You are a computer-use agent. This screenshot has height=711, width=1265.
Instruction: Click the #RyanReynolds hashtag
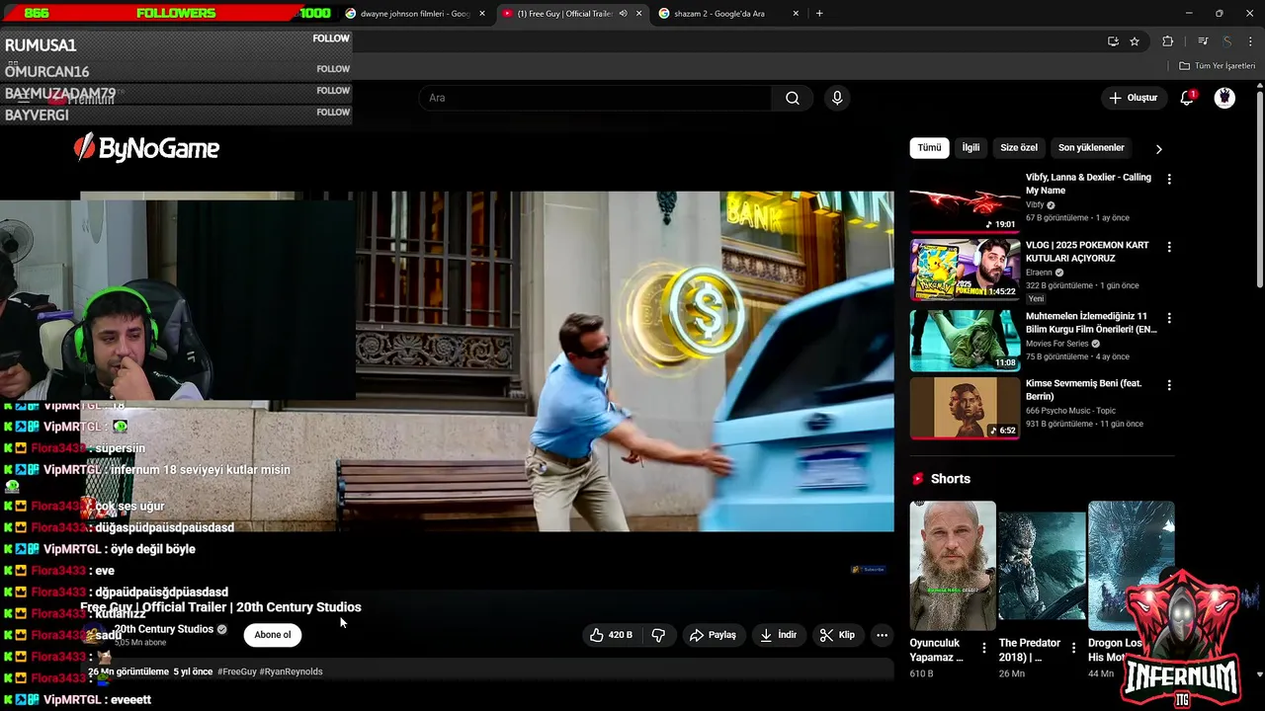(x=291, y=671)
